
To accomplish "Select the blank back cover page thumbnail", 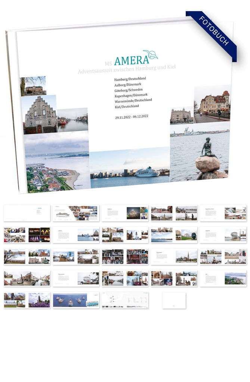I will (x=174, y=300).
